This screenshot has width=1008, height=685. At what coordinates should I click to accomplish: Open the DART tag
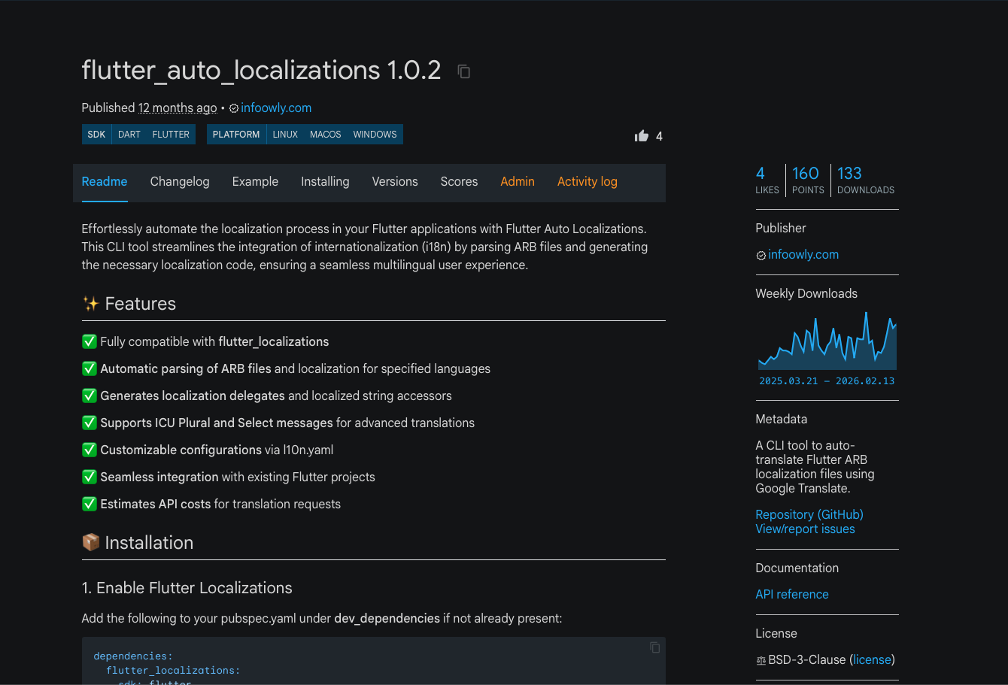click(x=129, y=134)
